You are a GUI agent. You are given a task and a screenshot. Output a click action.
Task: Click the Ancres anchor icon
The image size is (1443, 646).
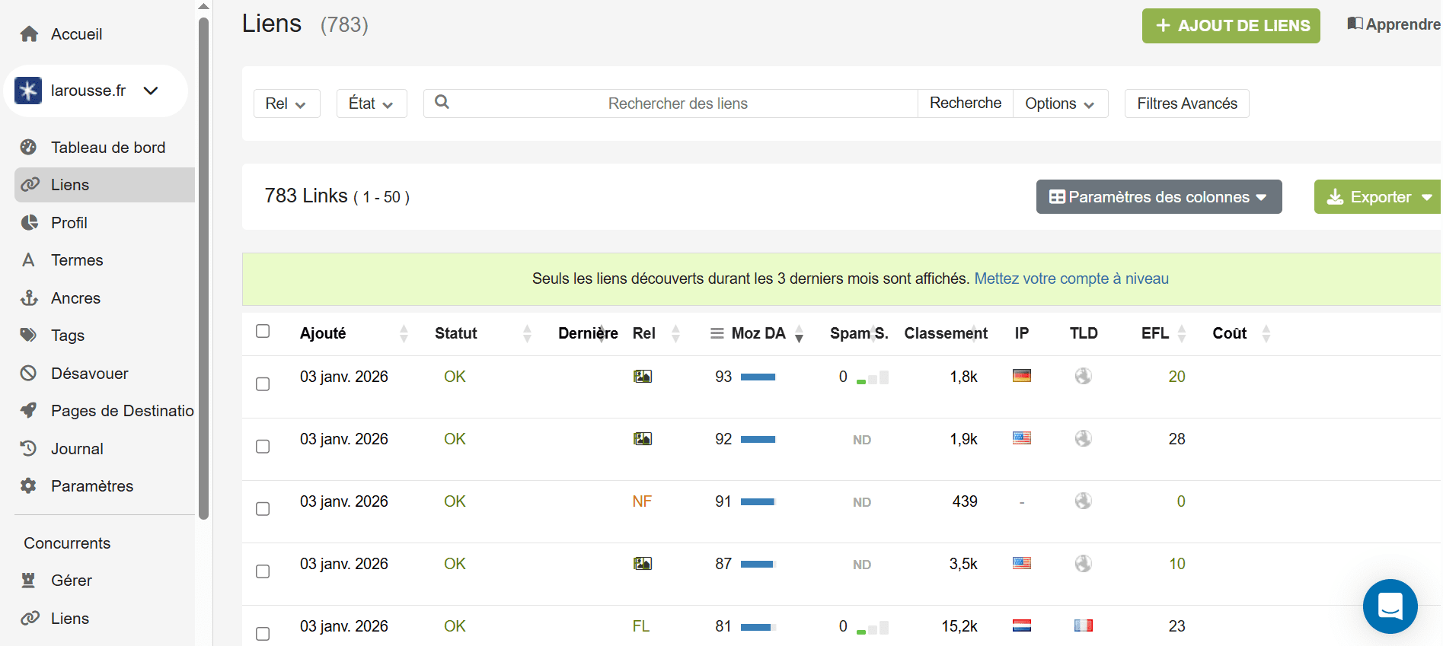[29, 298]
